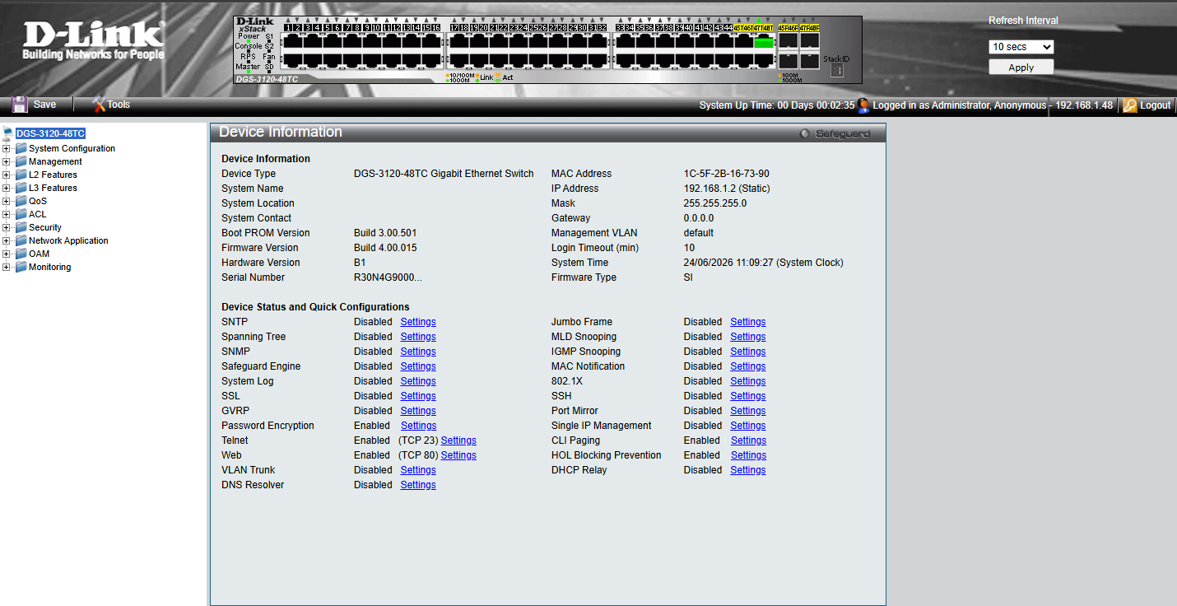Open Single IP Management Settings link

pyautogui.click(x=748, y=426)
